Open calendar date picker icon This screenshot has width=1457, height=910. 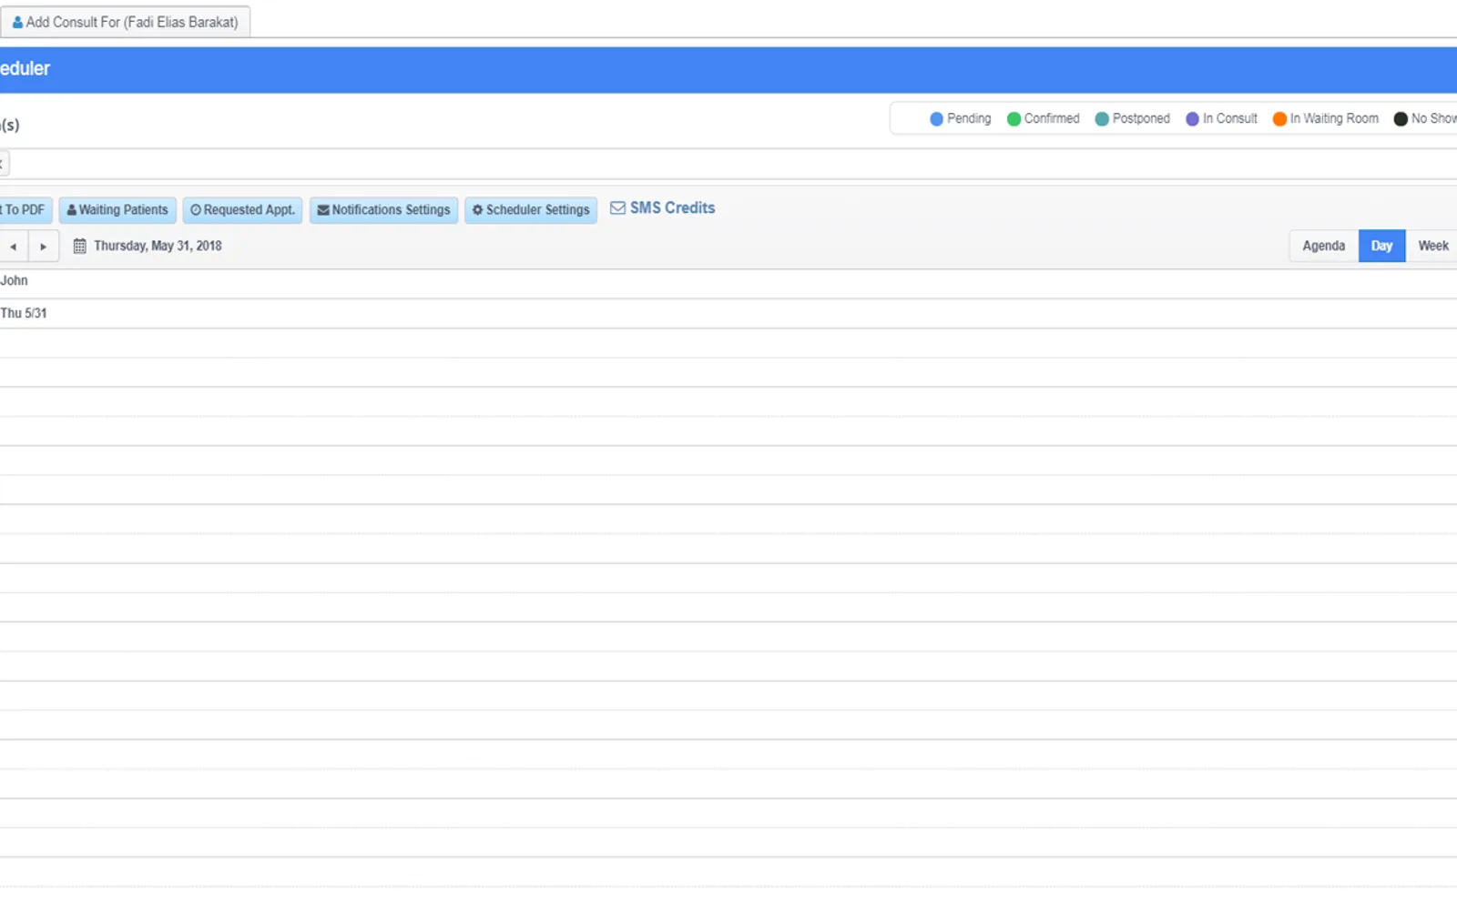[80, 246]
